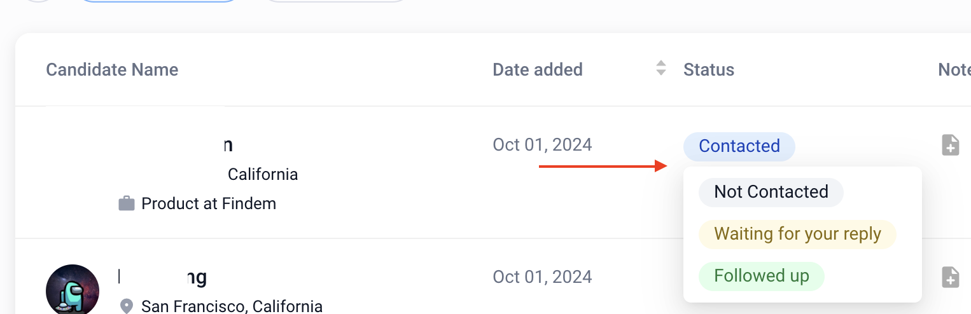Open the Contacted status dropdown
The image size is (971, 314).
tap(739, 146)
